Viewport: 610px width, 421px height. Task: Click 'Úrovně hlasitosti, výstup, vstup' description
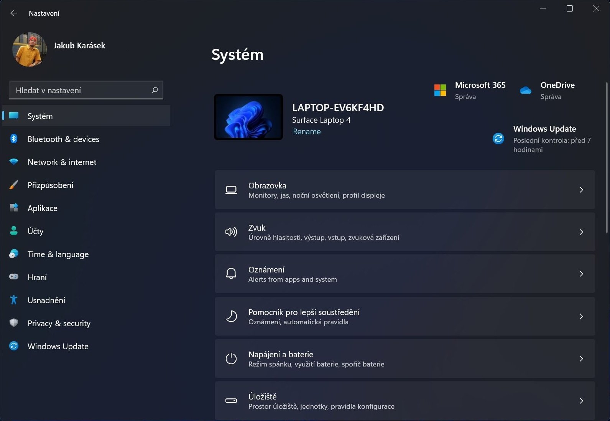(324, 238)
